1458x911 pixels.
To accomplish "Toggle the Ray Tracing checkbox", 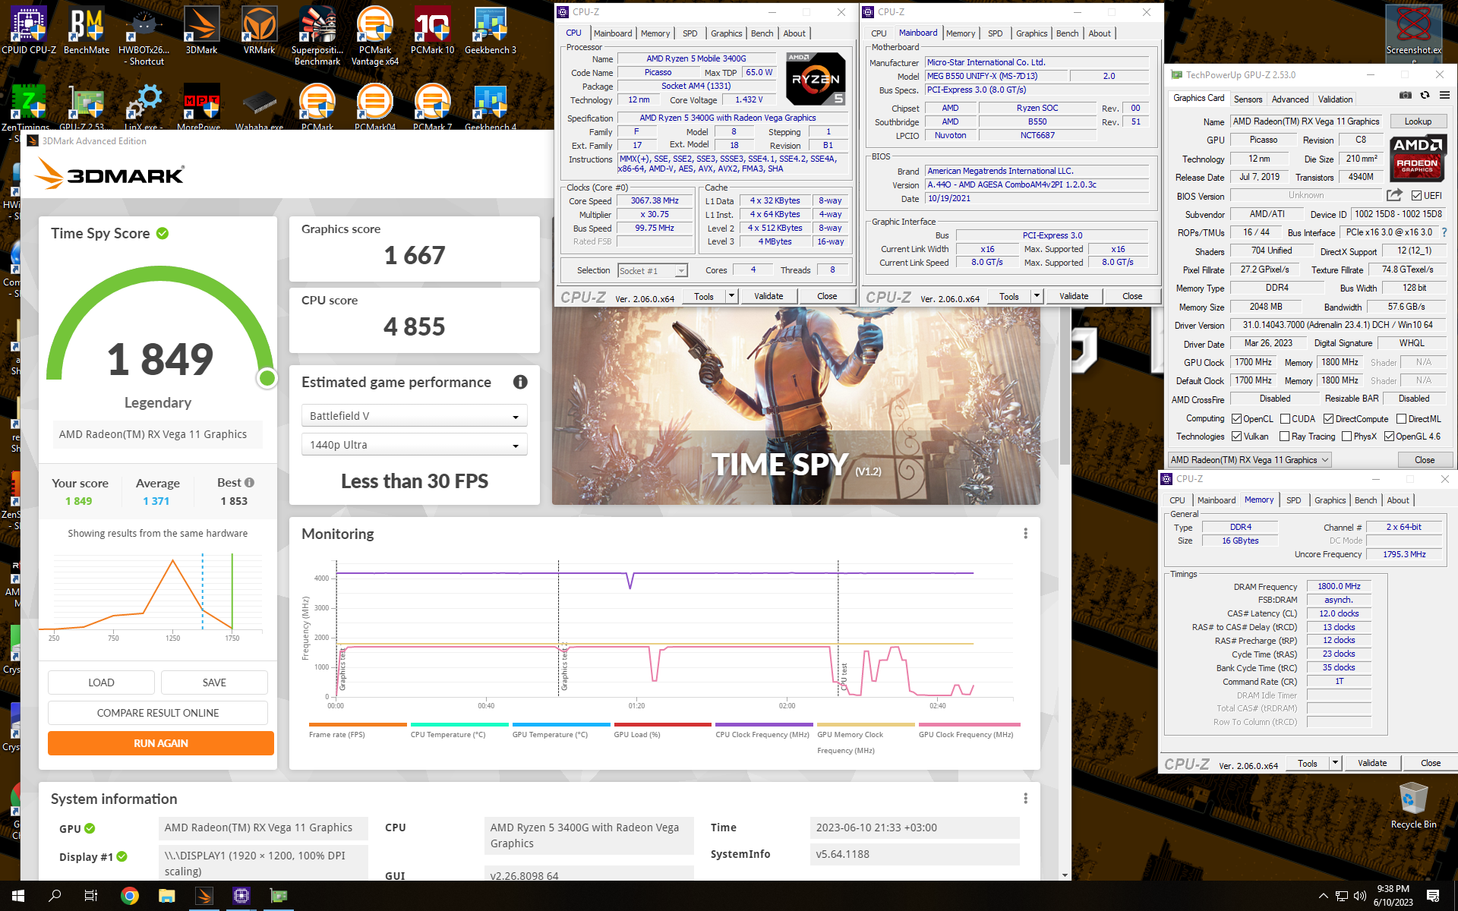I will 1284,437.
